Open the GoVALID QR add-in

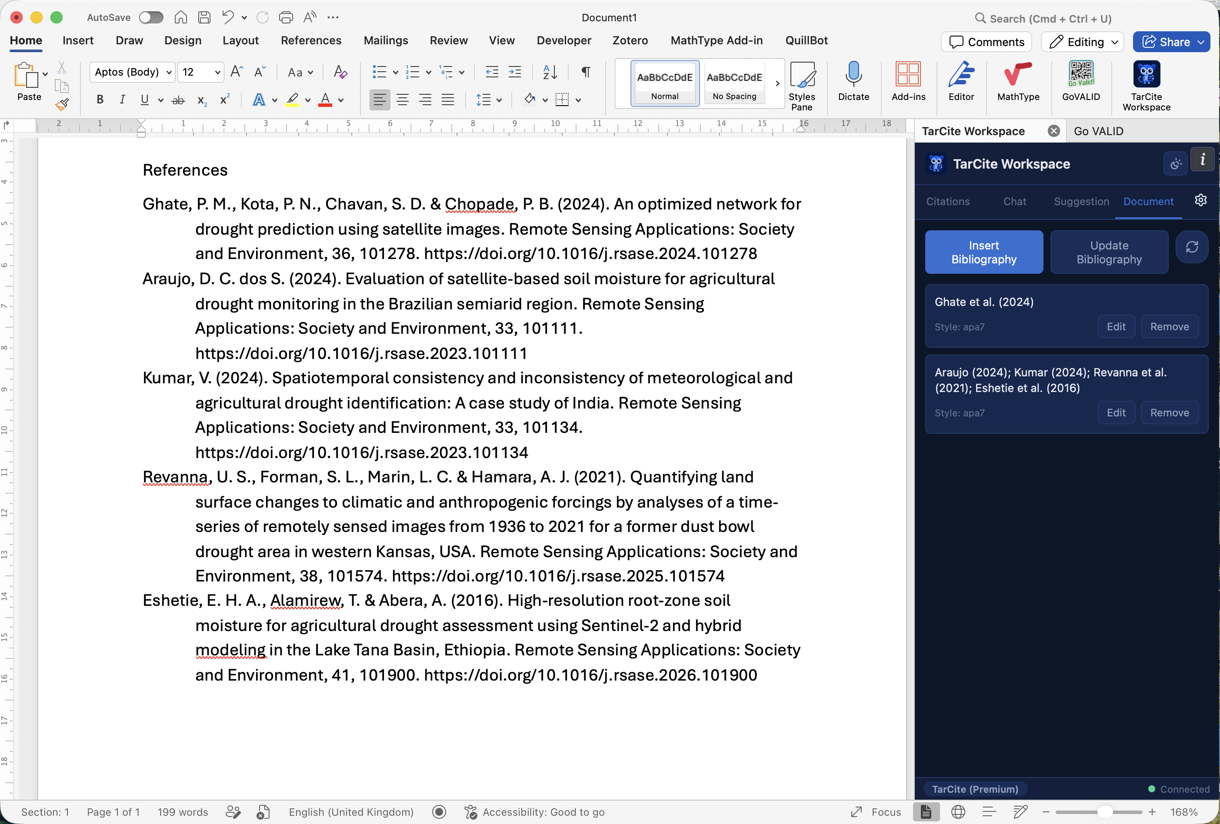pyautogui.click(x=1080, y=81)
